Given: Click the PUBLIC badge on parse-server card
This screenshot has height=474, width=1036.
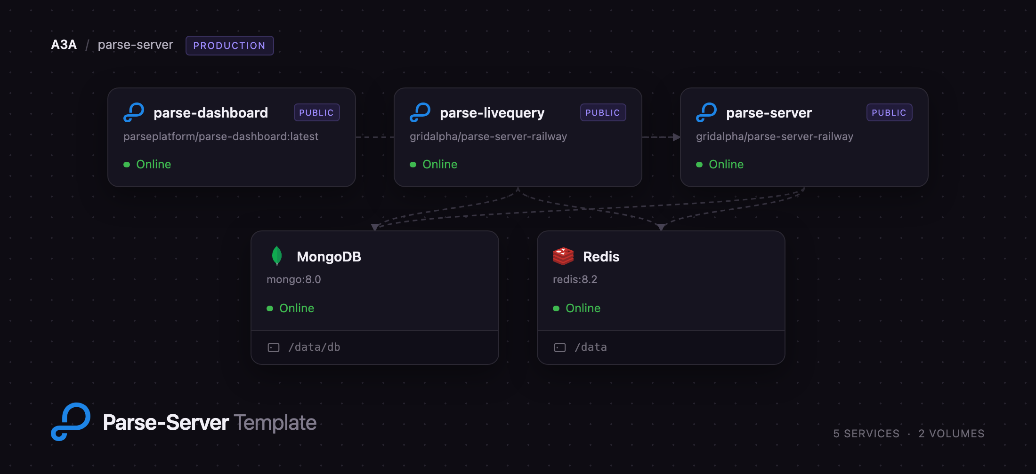Looking at the screenshot, I should pos(889,112).
